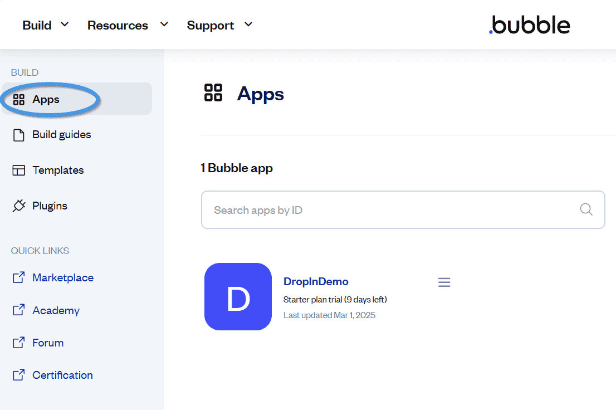Open the Forum quick link

click(x=48, y=343)
